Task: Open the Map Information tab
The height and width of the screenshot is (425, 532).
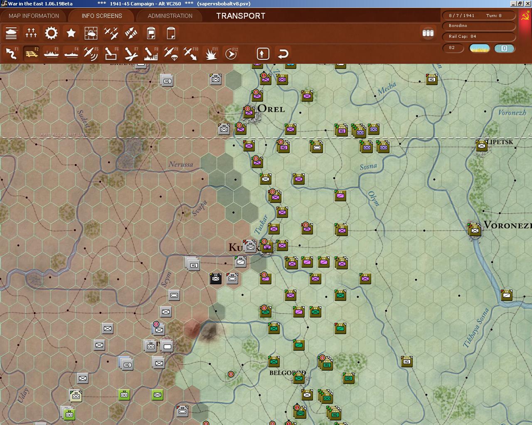Action: tap(34, 16)
